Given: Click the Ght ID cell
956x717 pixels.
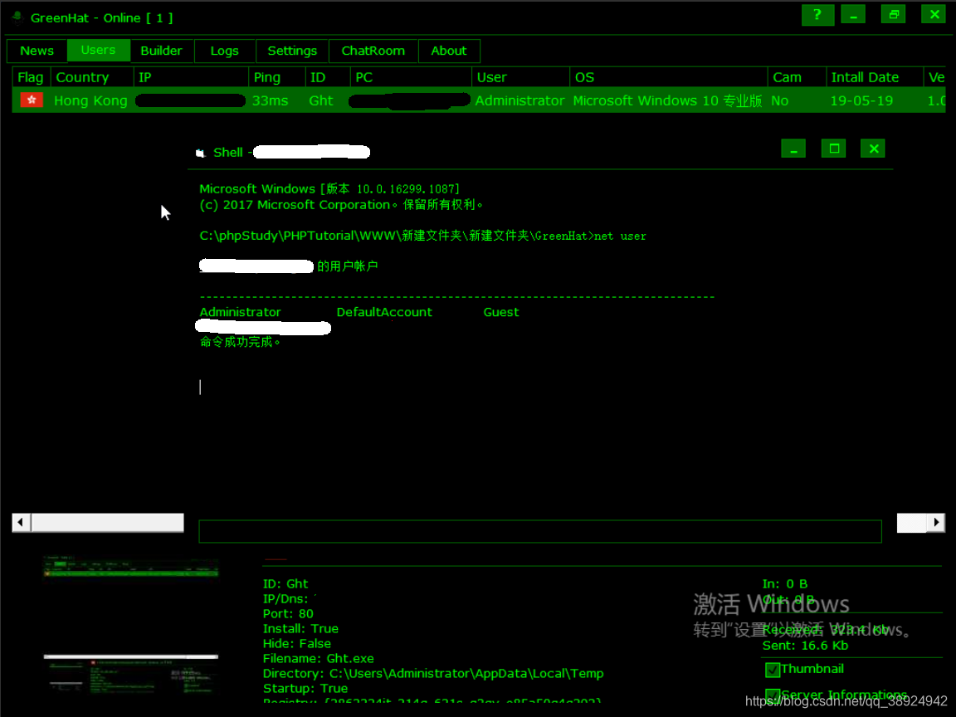Looking at the screenshot, I should (320, 100).
